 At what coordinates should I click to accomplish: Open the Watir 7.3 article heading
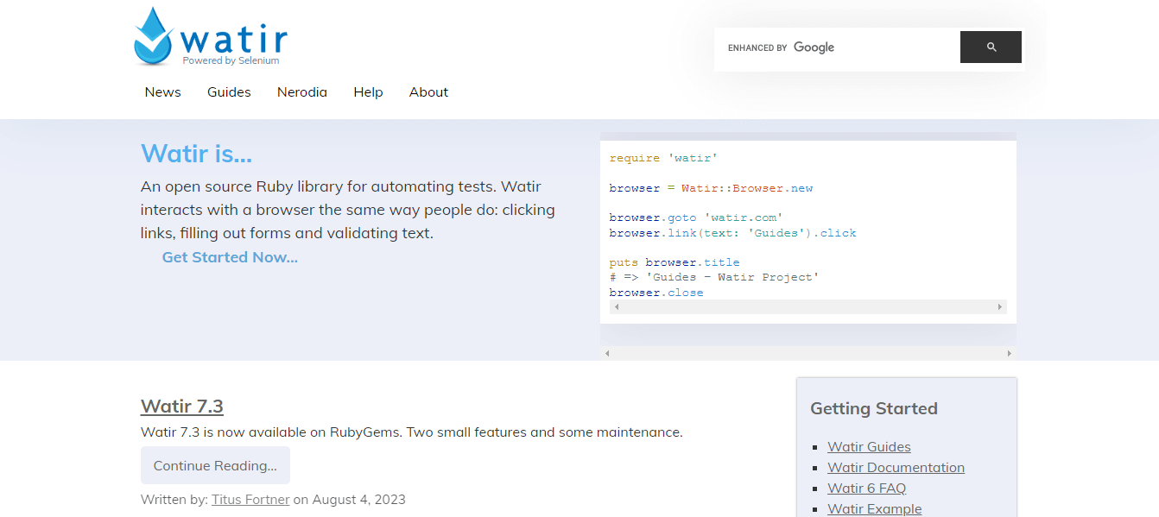(182, 407)
